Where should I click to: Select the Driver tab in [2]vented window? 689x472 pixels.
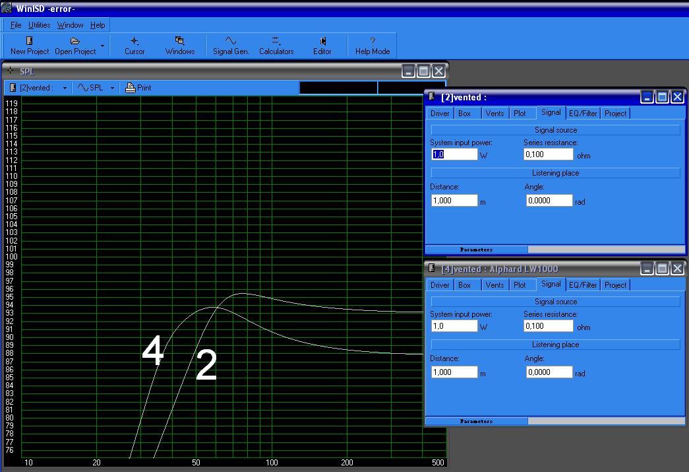click(x=439, y=113)
